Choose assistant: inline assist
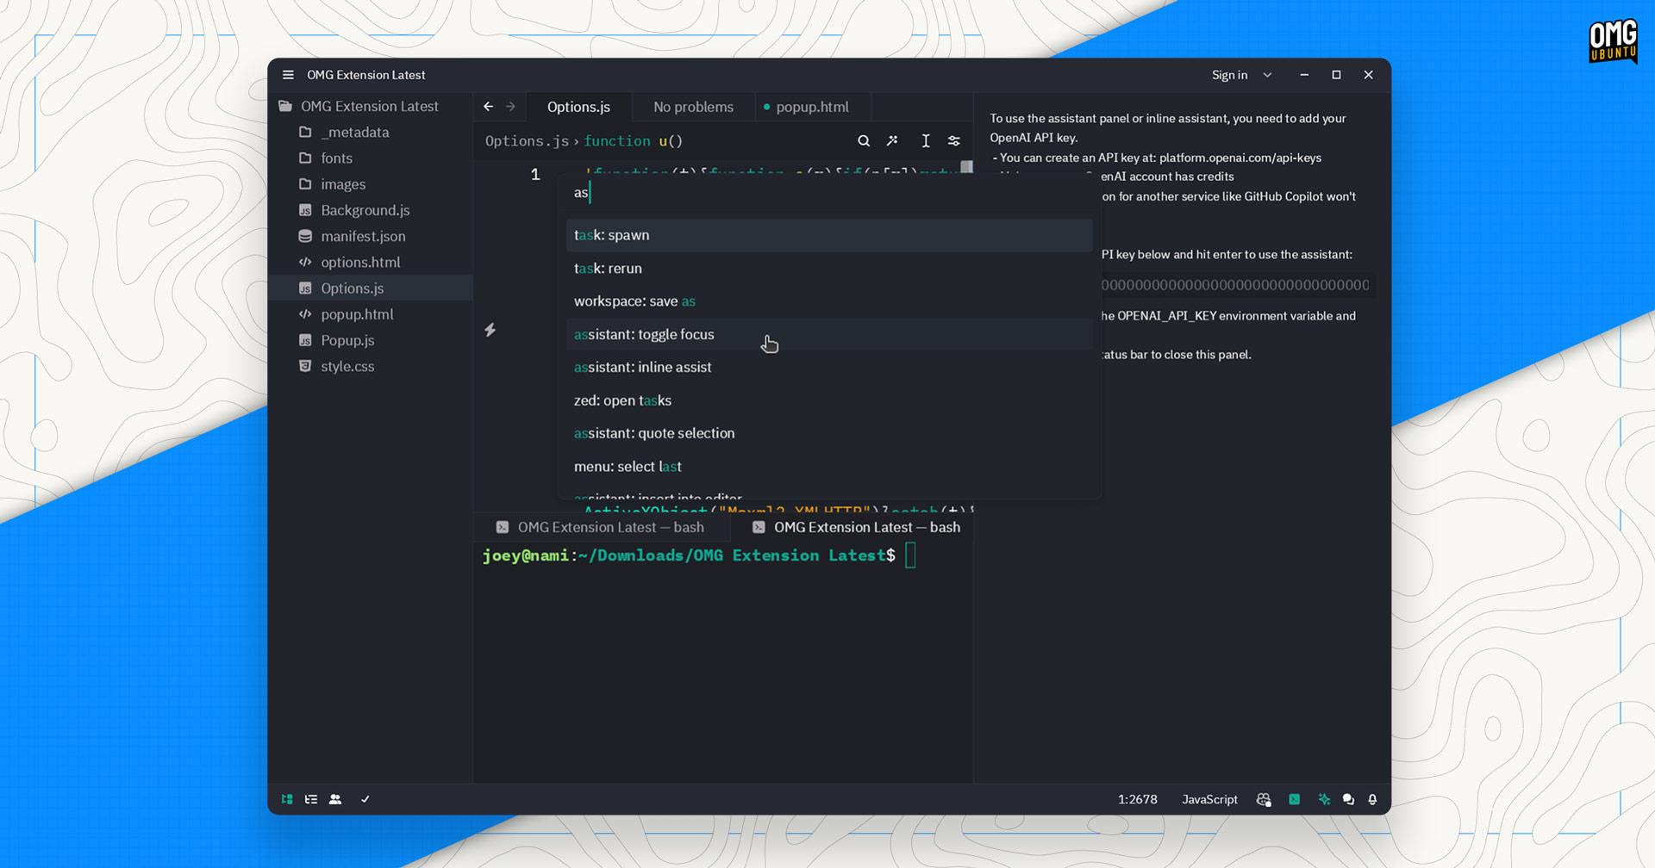 point(829,367)
